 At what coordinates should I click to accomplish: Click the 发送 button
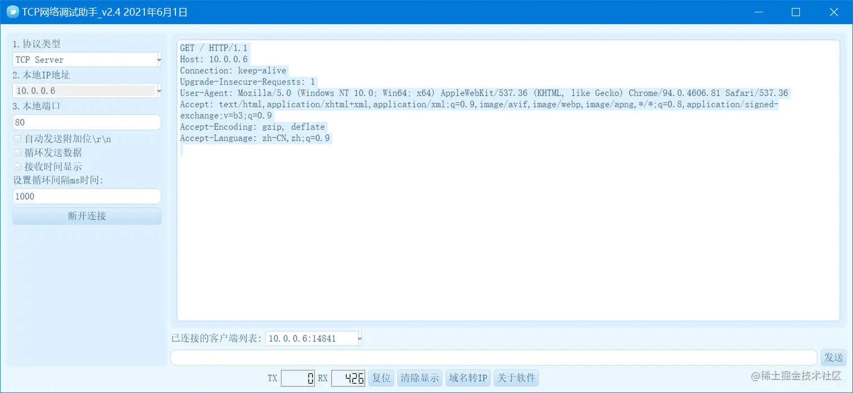tap(833, 357)
